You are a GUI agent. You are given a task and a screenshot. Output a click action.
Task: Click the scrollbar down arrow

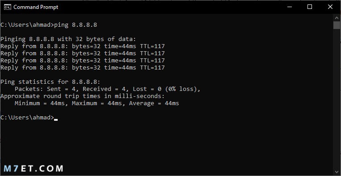tap(336, 172)
